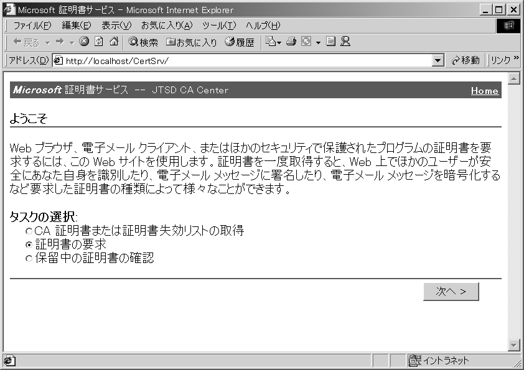Open the お気に入り(A) menu
Screen dimensions: 524x370
click(x=166, y=25)
